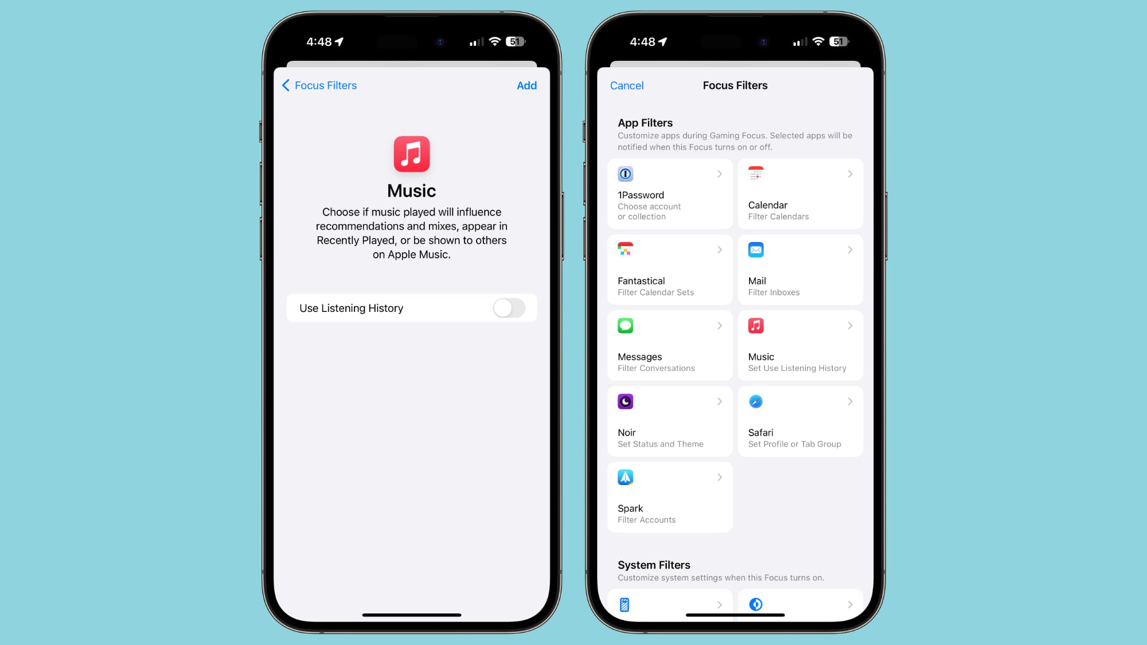The height and width of the screenshot is (645, 1147).
Task: Open Safari Set Profile or Tab Group
Action: coord(799,421)
